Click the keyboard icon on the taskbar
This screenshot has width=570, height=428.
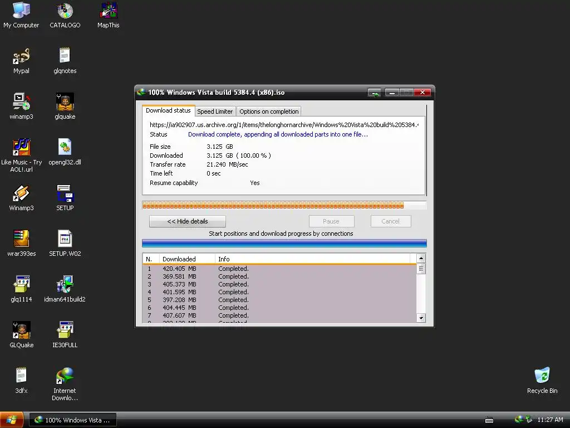click(489, 420)
